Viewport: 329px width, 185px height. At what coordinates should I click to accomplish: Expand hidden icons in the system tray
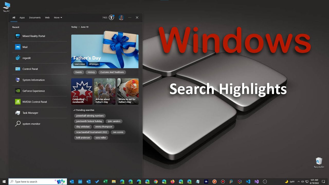pyautogui.click(x=299, y=181)
